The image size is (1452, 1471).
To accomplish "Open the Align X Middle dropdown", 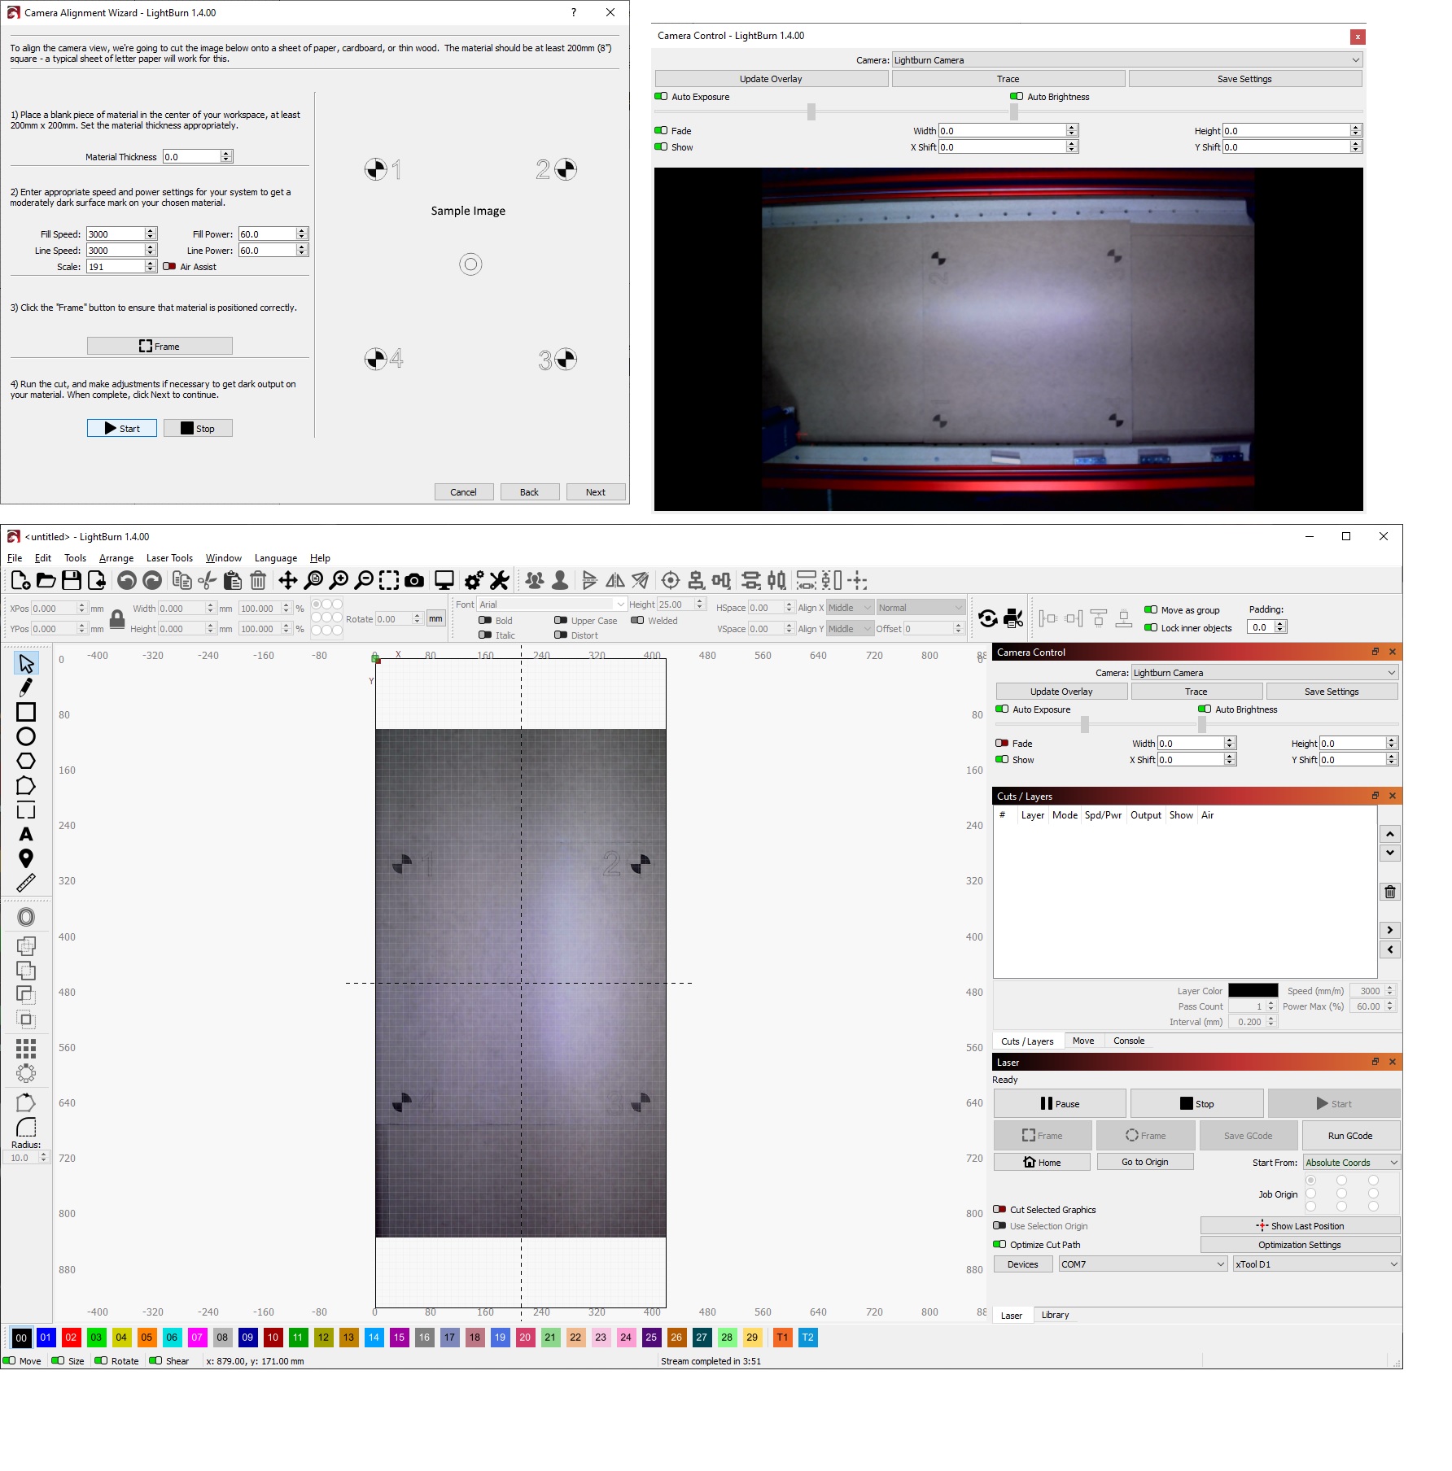I will point(850,608).
